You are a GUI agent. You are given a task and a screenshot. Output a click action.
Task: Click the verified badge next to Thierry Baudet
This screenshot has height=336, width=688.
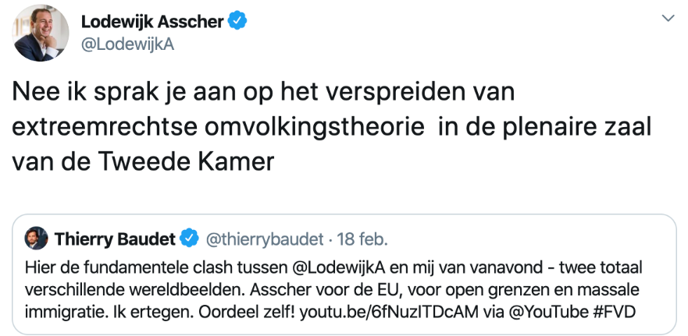click(x=190, y=239)
